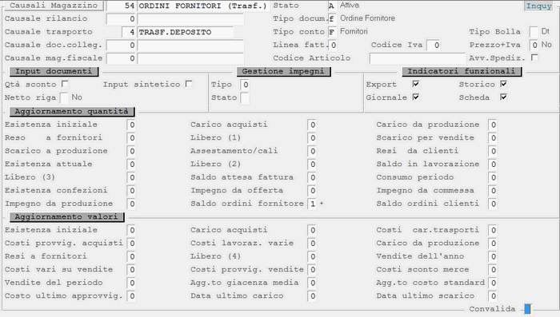The image size is (560, 317).
Task: Open the Indicatori funzionali section header
Action: [462, 71]
